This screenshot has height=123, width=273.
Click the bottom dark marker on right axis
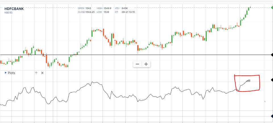coord(272,116)
